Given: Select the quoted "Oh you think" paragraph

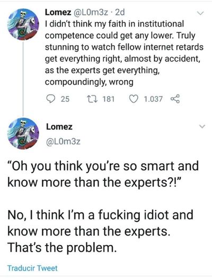Looking at the screenshot, I should coord(103,174).
